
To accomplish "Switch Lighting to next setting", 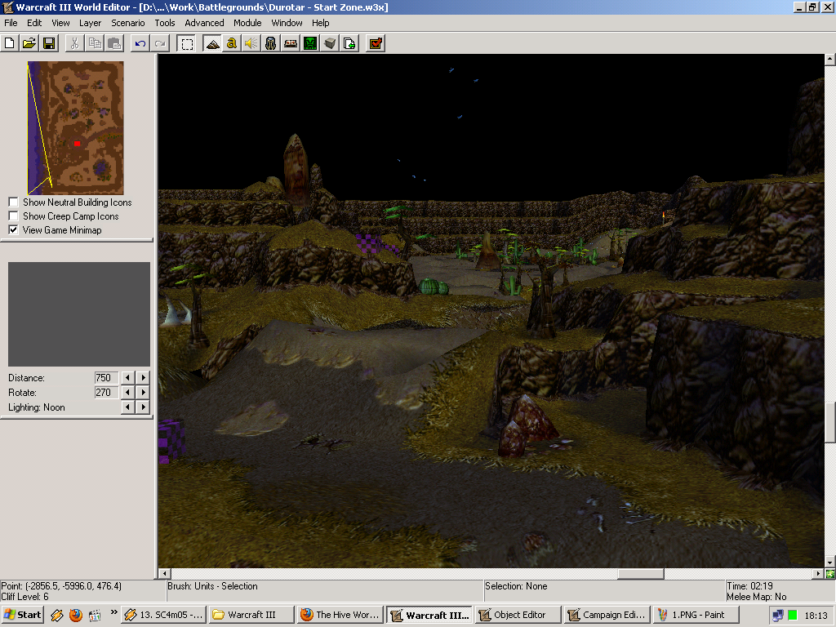I will 143,407.
